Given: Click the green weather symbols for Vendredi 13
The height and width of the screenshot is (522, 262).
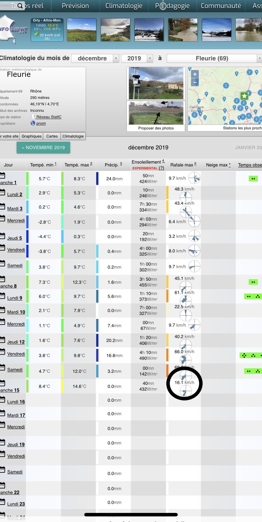Looking at the screenshot, I should tap(251, 355).
